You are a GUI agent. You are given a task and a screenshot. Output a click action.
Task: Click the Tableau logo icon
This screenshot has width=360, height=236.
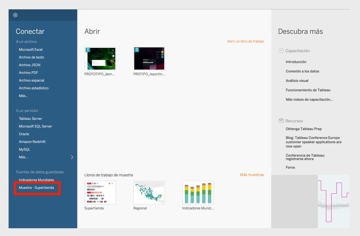15,15
